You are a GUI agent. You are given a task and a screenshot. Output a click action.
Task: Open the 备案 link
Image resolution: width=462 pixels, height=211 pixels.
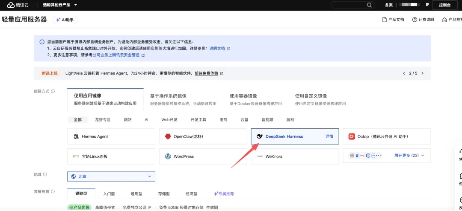tap(388, 5)
